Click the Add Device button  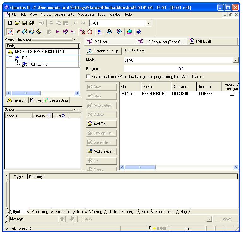click(101, 151)
